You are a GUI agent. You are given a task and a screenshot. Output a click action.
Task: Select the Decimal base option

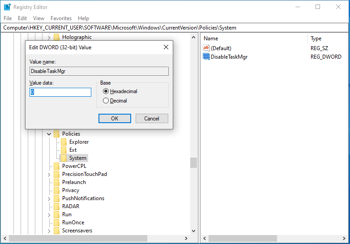coord(115,101)
